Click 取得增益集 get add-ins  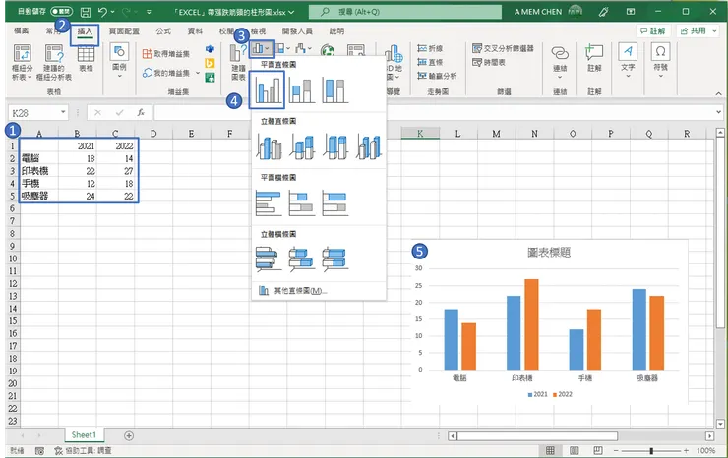point(165,54)
